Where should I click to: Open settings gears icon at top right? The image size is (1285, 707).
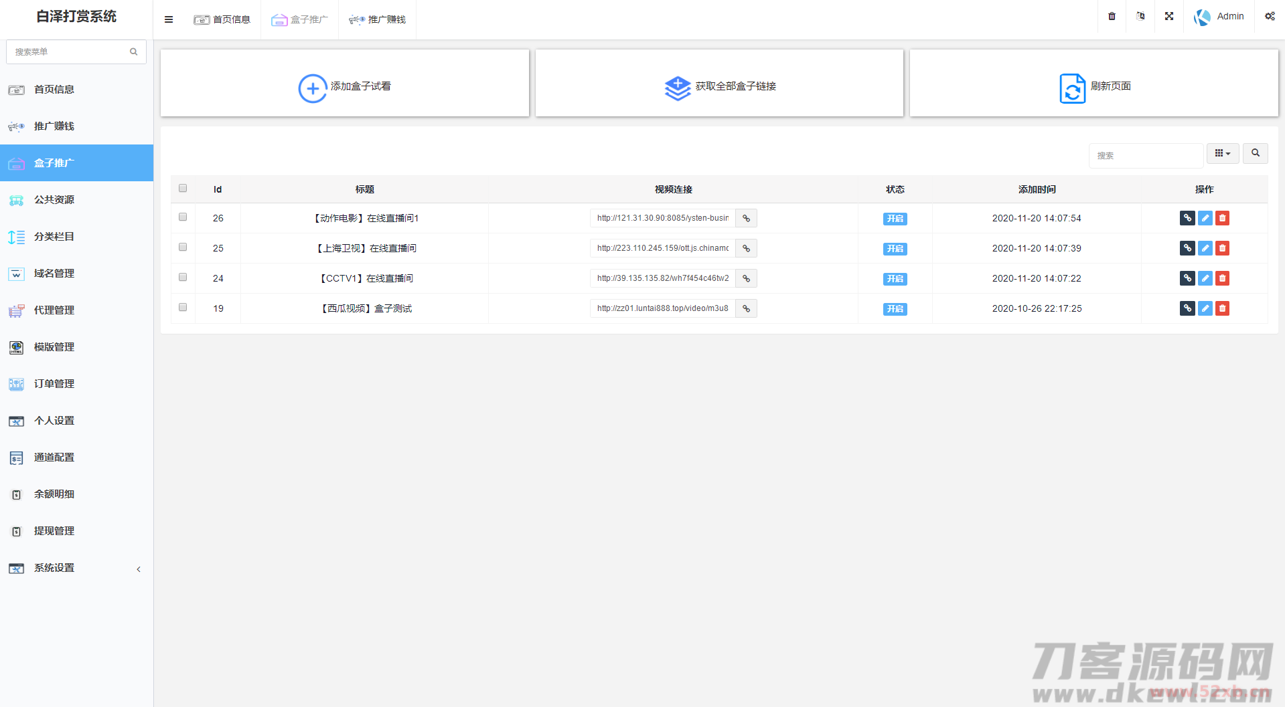[x=1269, y=16]
